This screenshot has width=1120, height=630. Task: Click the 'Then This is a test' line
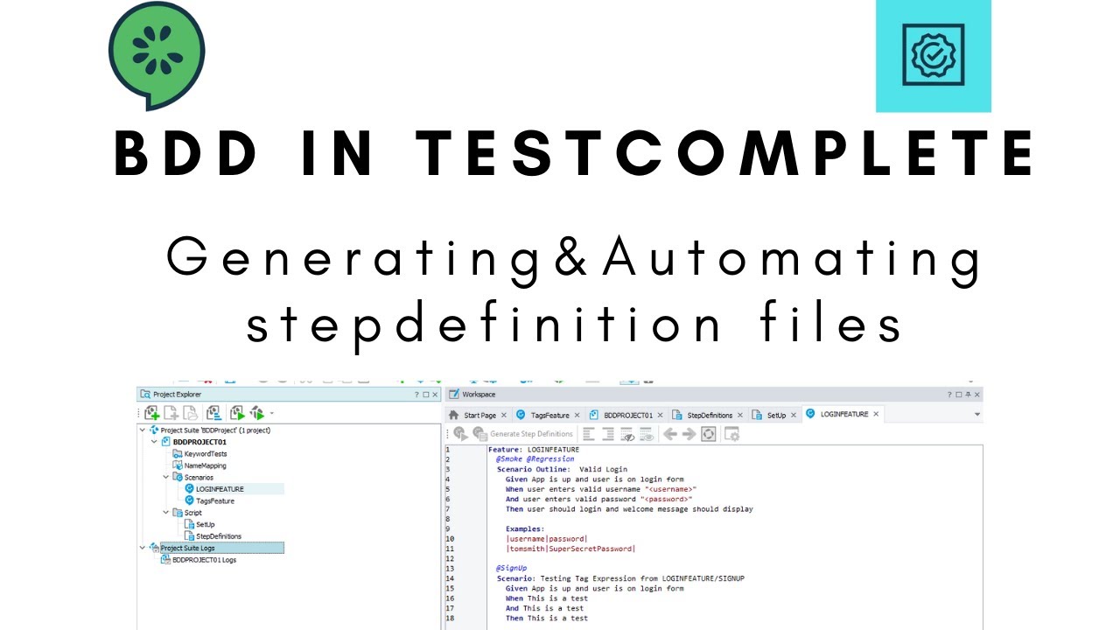point(547,618)
